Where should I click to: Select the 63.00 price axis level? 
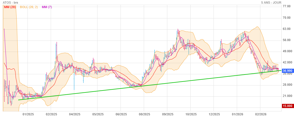tap(286, 29)
